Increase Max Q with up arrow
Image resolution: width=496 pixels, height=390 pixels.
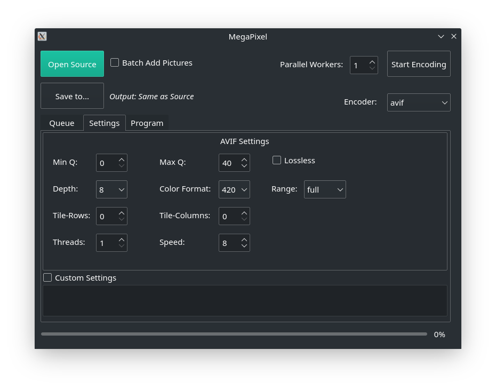coord(244,160)
